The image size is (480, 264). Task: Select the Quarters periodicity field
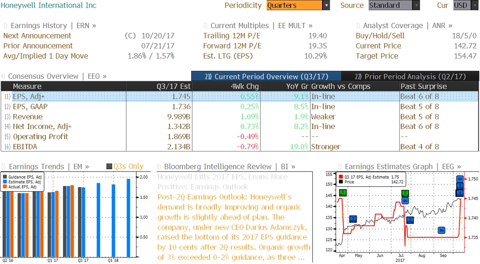[x=294, y=5]
